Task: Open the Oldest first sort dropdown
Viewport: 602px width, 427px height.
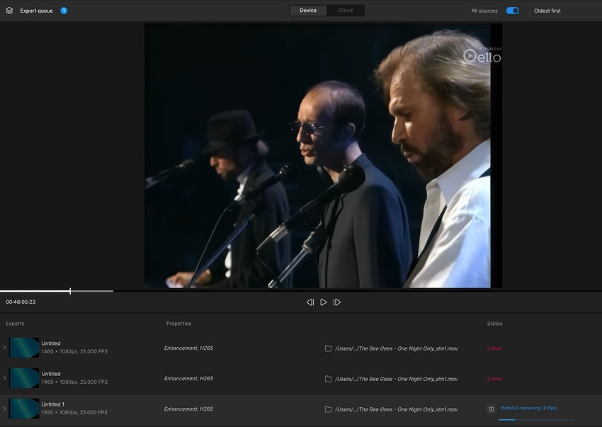Action: [565, 11]
